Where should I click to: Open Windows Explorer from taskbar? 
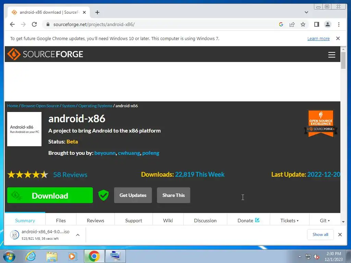coord(52,256)
